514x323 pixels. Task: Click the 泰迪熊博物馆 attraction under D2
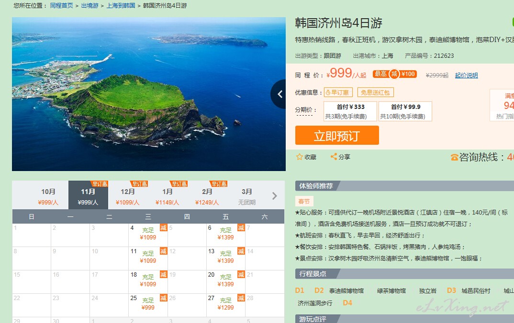click(346, 291)
